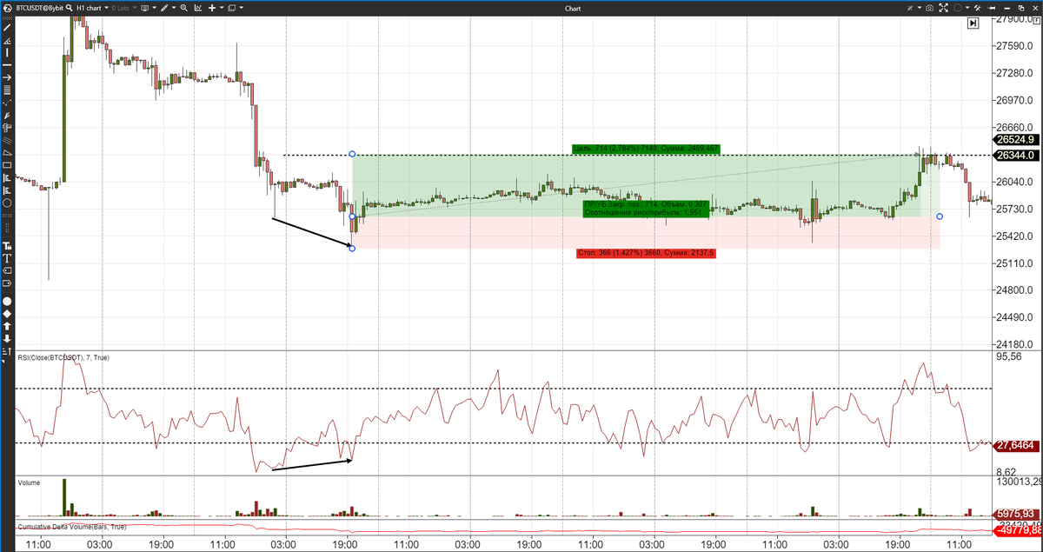The image size is (1043, 552).
Task: Expand the arrow beside the link icon
Action: [920, 8]
